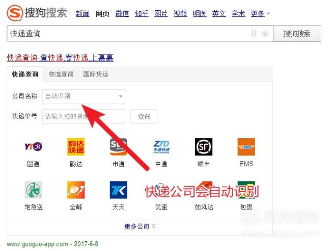
Task: Click the microphone voice search icon
Action: pos(254,33)
